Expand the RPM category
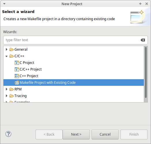 click(7, 89)
